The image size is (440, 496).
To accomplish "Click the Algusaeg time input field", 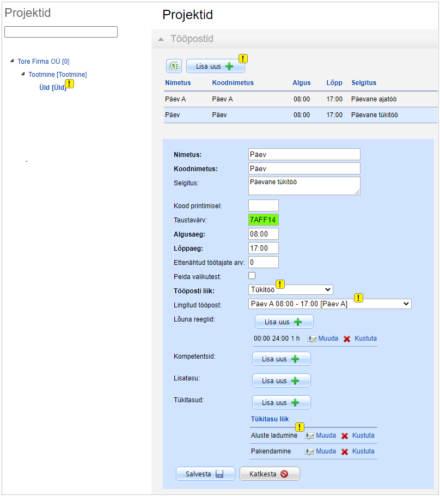I will 263,234.
